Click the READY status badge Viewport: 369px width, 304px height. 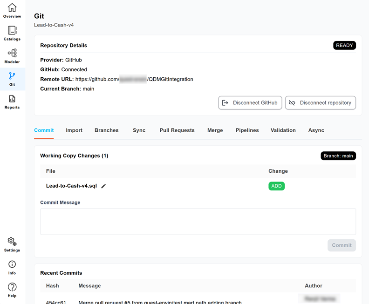(x=344, y=45)
